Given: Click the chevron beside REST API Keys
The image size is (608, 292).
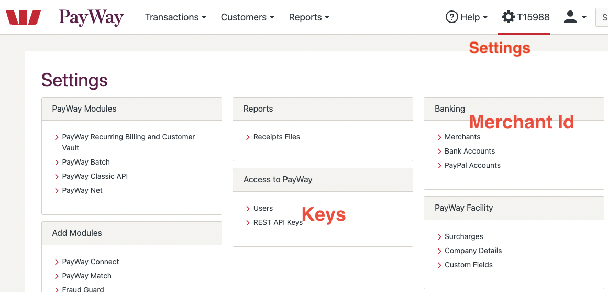Looking at the screenshot, I should (248, 223).
